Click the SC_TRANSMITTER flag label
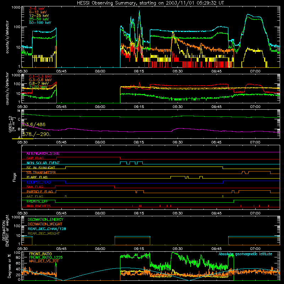The width and height of the screenshot is (284, 284). coord(41,173)
